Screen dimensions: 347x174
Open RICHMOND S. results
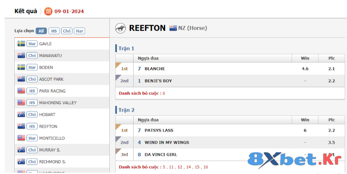tap(52, 161)
